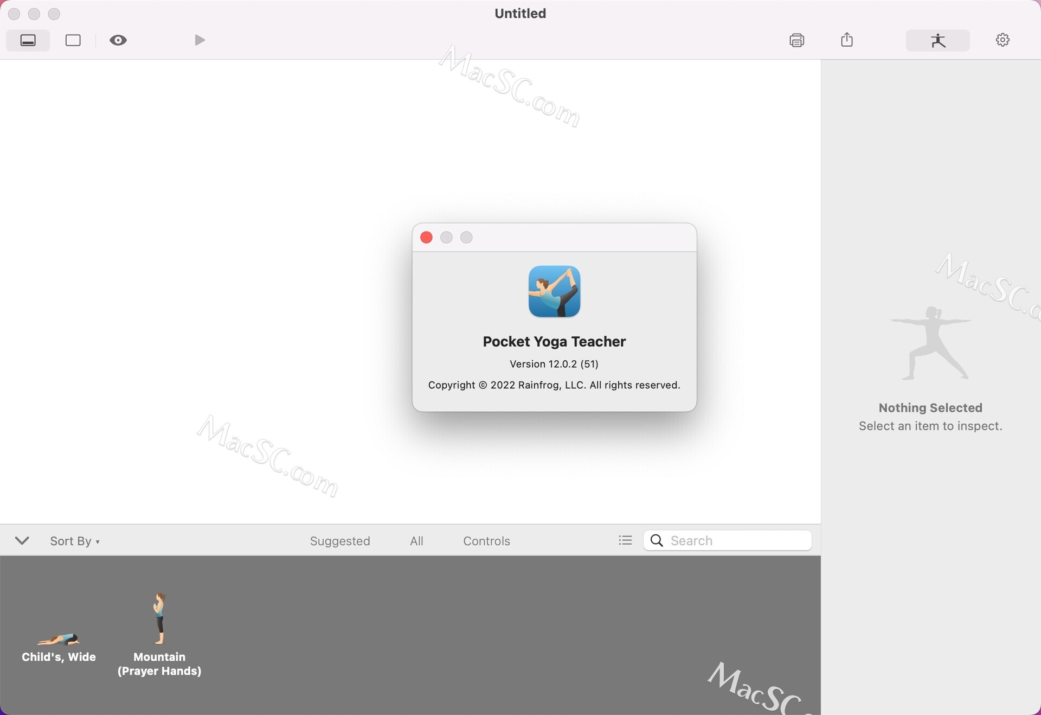
Task: Toggle the pose inspector panel icon
Action: [937, 41]
